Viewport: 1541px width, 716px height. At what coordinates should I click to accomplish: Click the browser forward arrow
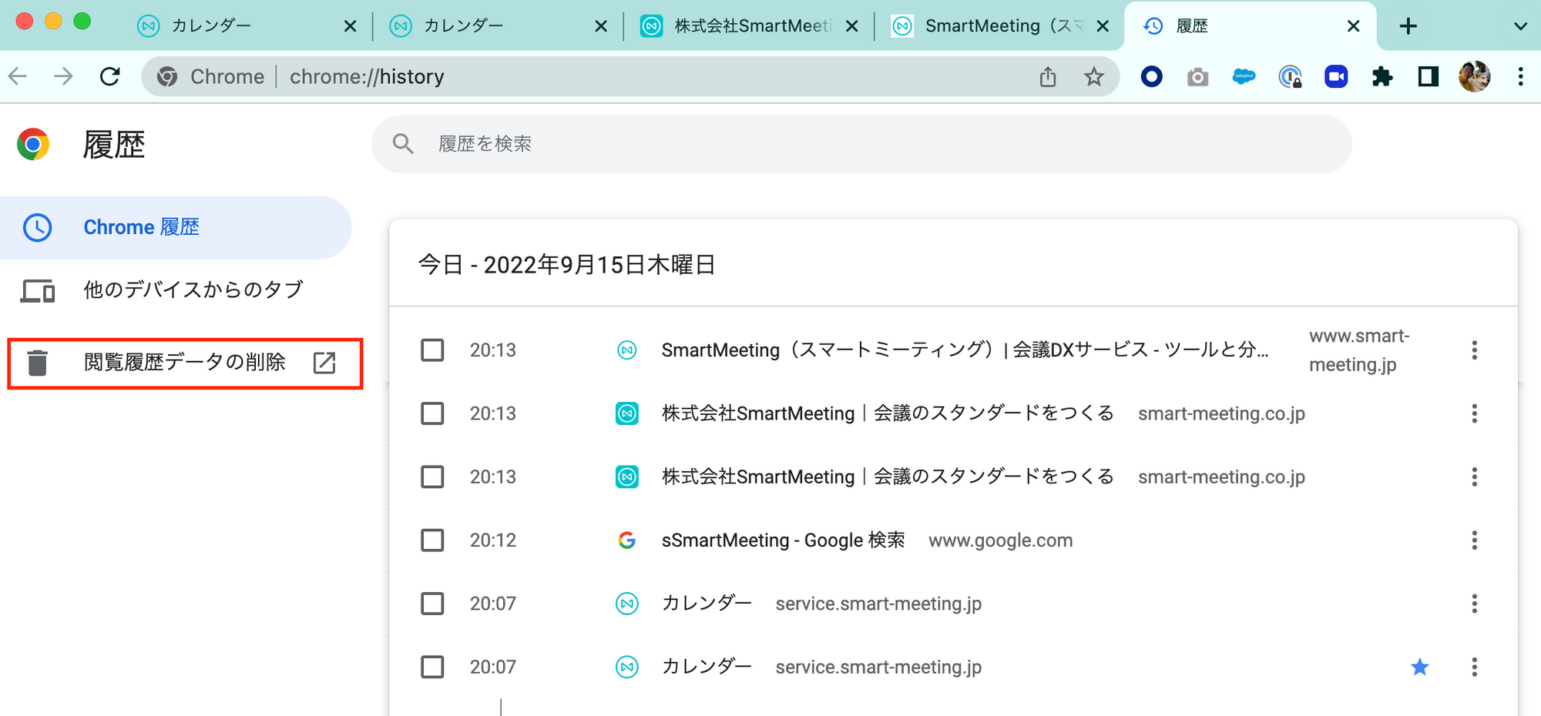click(x=63, y=76)
